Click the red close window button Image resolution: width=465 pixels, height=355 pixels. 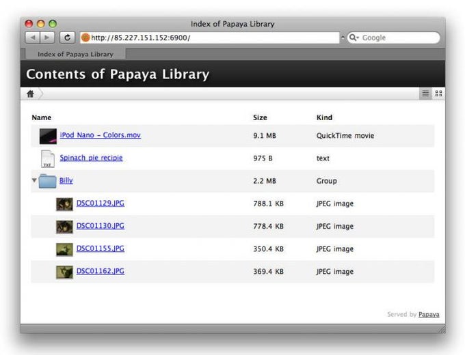click(x=29, y=24)
